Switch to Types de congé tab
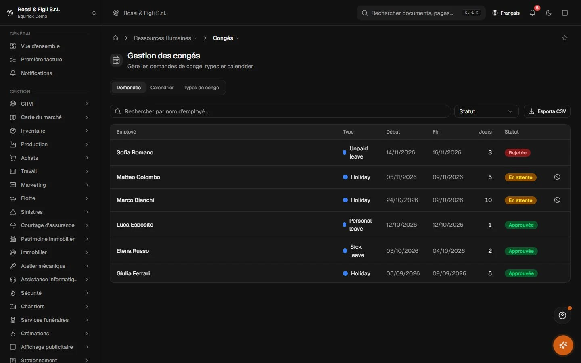 pos(201,88)
